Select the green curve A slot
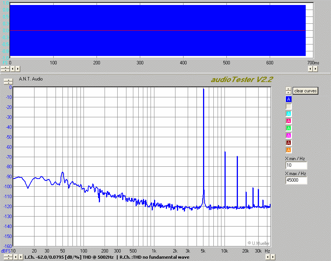 [289, 128]
